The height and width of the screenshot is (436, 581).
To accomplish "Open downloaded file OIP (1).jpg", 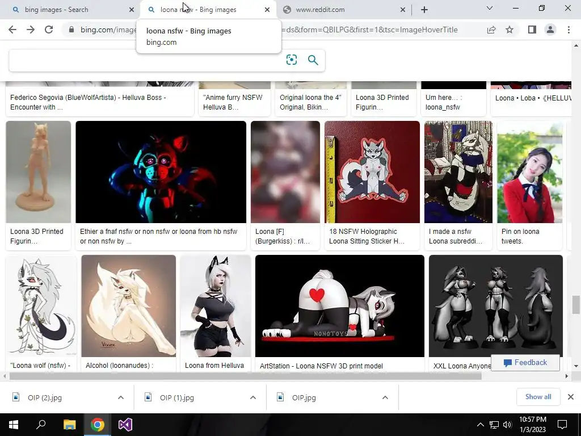I will tap(177, 397).
